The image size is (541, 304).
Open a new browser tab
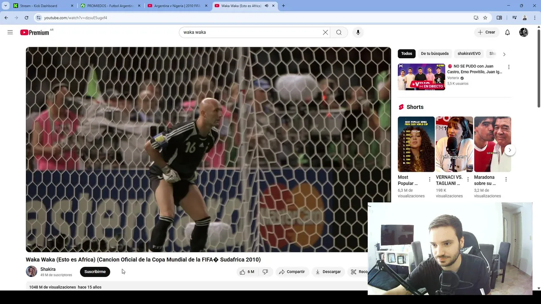[x=283, y=6]
